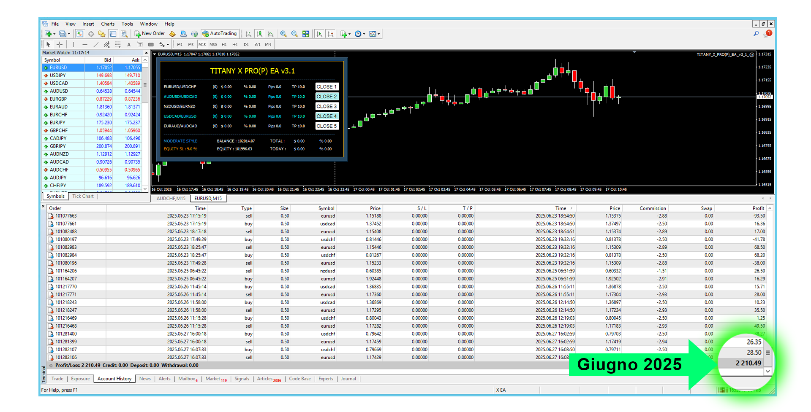Open the tile windows layout icon
Screen dimensions: 811x412
[x=306, y=34]
